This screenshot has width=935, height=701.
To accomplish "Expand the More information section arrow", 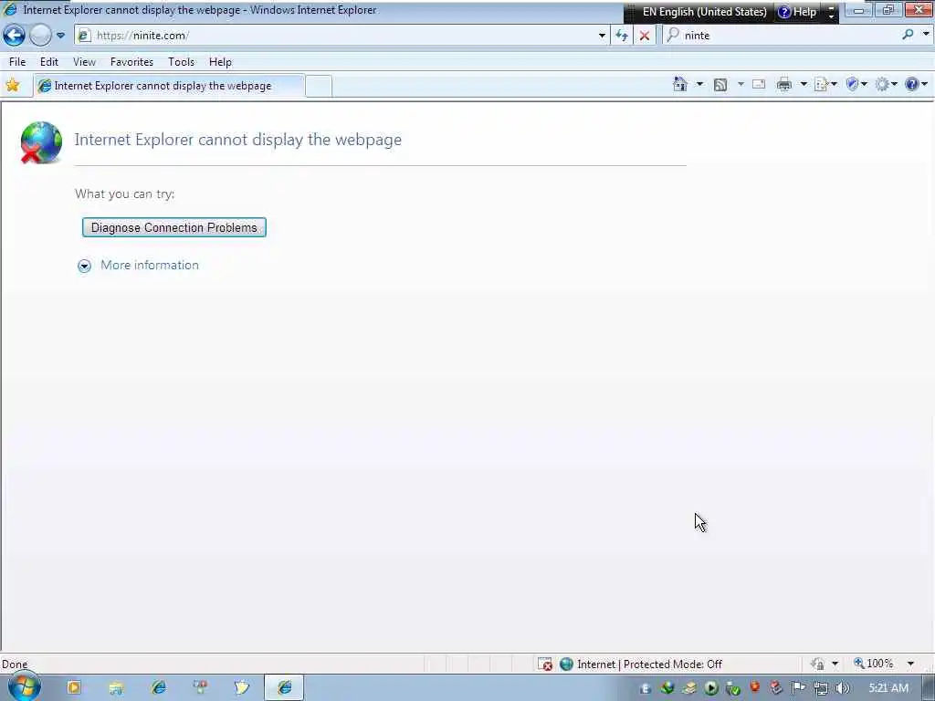I will [84, 266].
